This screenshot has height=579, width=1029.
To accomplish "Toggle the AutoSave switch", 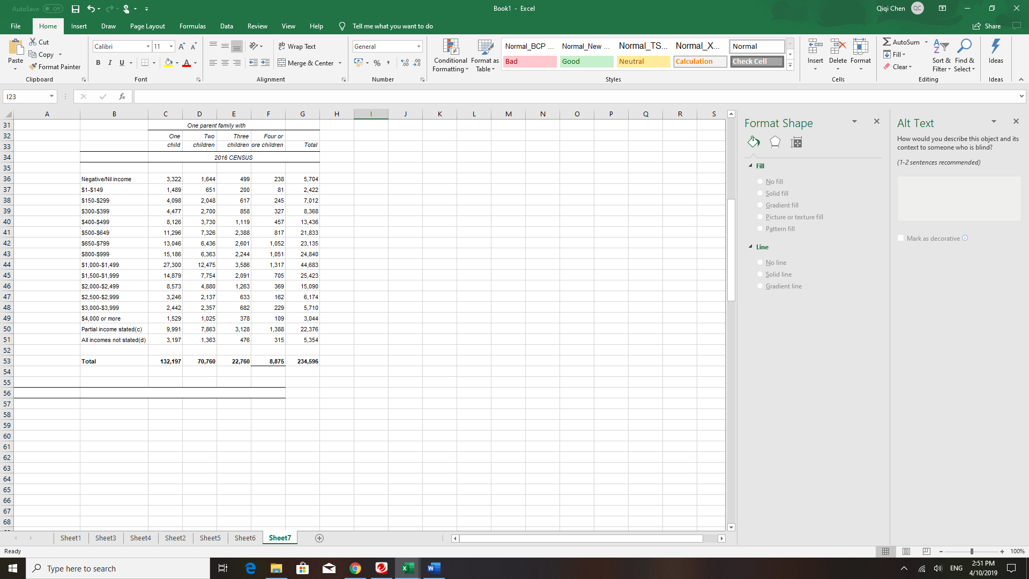I will point(53,9).
